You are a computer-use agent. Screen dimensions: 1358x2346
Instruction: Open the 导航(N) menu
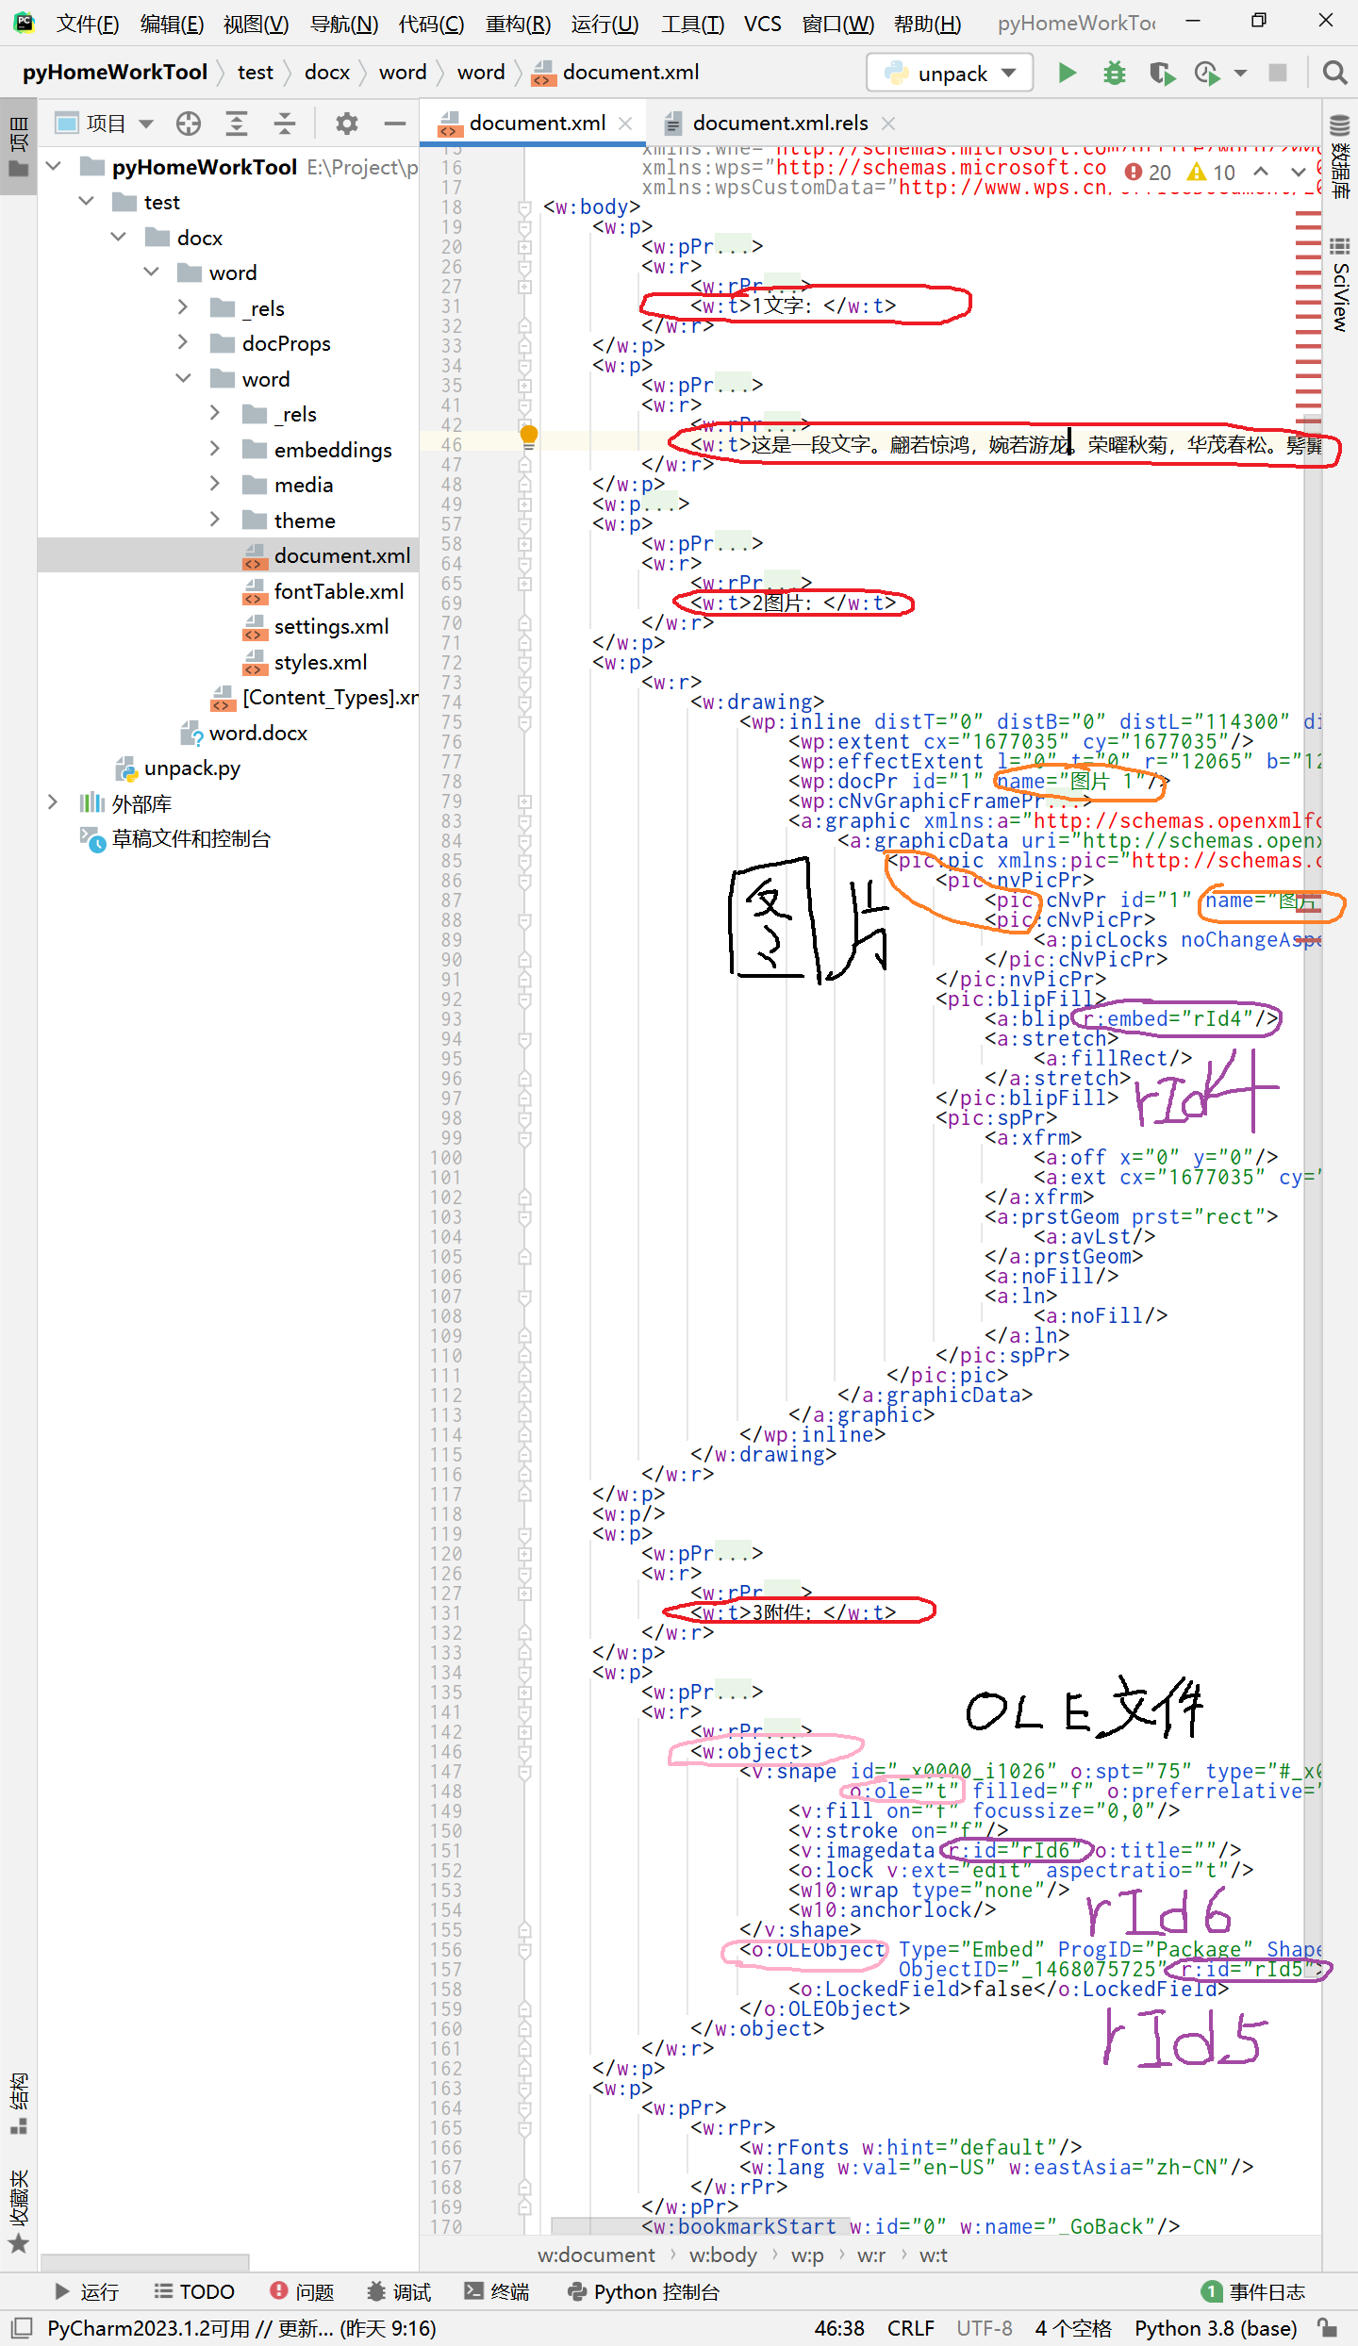(x=344, y=24)
